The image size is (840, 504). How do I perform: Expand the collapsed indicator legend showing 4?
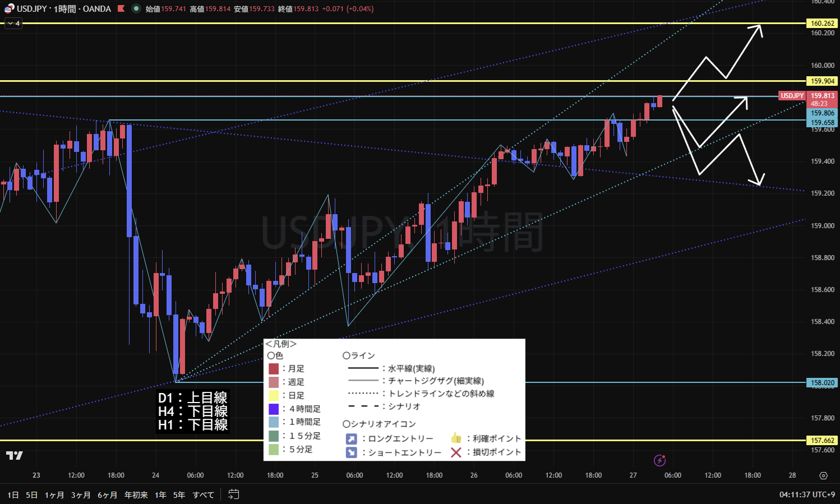13,24
